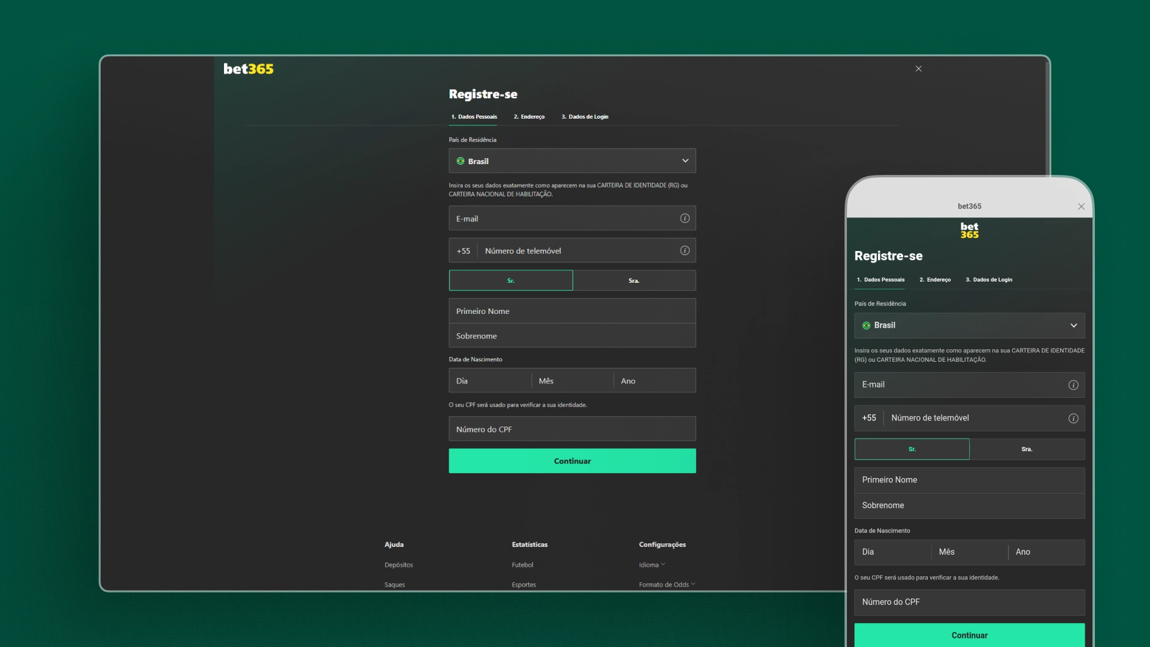The height and width of the screenshot is (647, 1150).
Task: Open Depósitos link under Ajuda
Action: [x=399, y=565]
